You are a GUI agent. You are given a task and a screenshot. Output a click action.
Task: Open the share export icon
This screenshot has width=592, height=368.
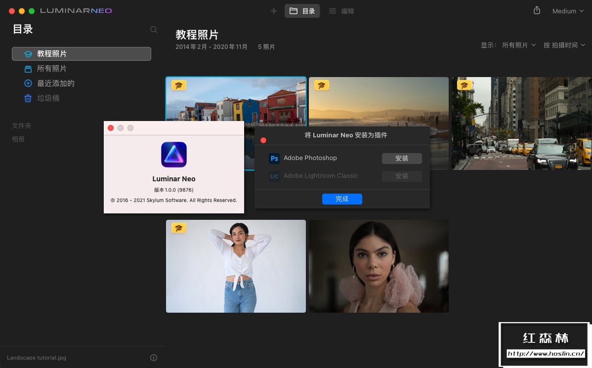(537, 10)
